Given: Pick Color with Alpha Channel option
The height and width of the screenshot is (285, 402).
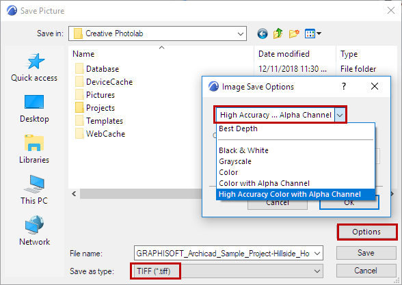Looking at the screenshot, I should click(x=264, y=183).
